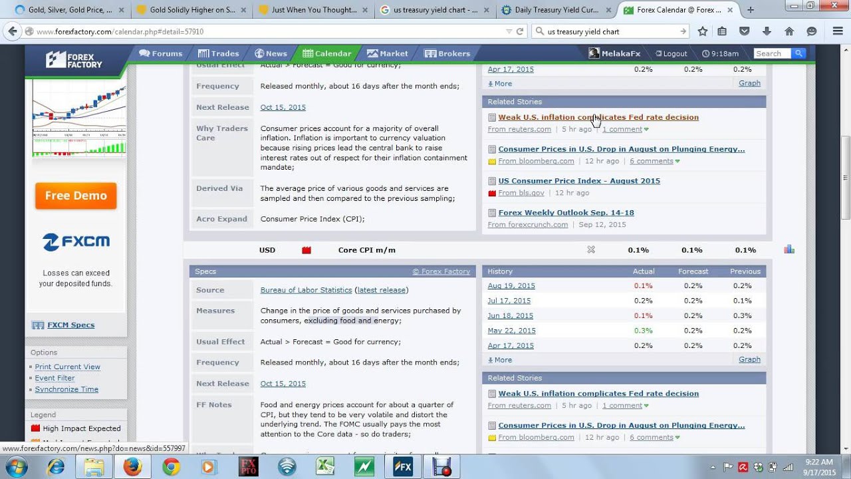Go back with the browser back arrow
Screen dimensions: 851x479
tap(13, 31)
